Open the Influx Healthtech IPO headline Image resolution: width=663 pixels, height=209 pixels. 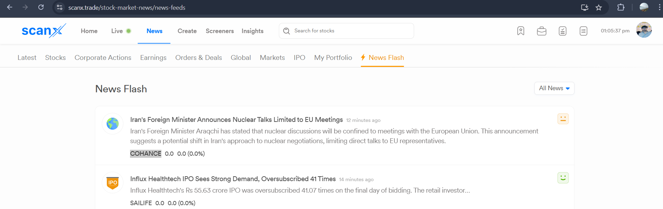pos(233,179)
